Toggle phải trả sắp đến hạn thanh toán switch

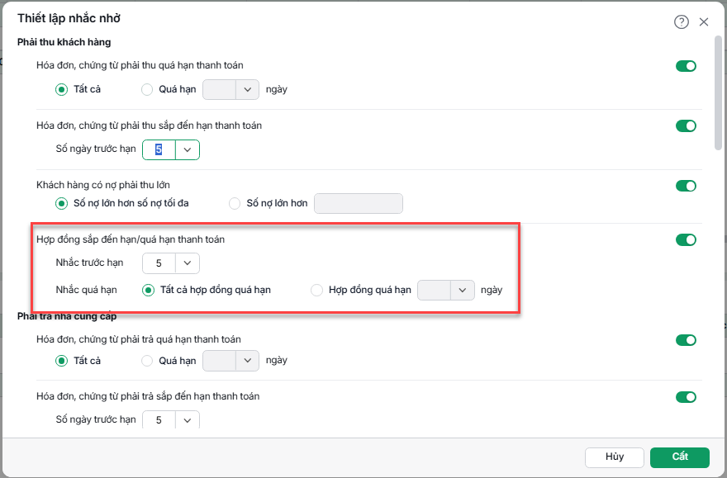click(686, 397)
